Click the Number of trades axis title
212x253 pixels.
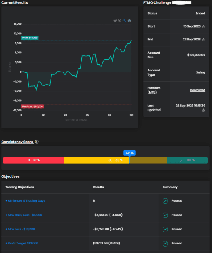[76, 120]
